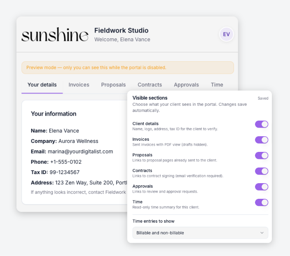290x256 pixels.
Task: Open the EV user avatar
Action: click(227, 34)
